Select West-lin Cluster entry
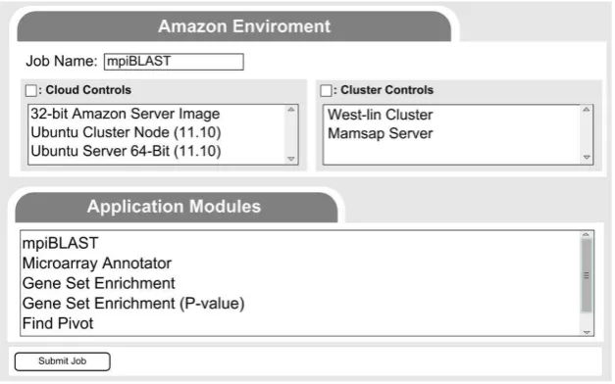The width and height of the screenshot is (615, 384). [x=380, y=116]
